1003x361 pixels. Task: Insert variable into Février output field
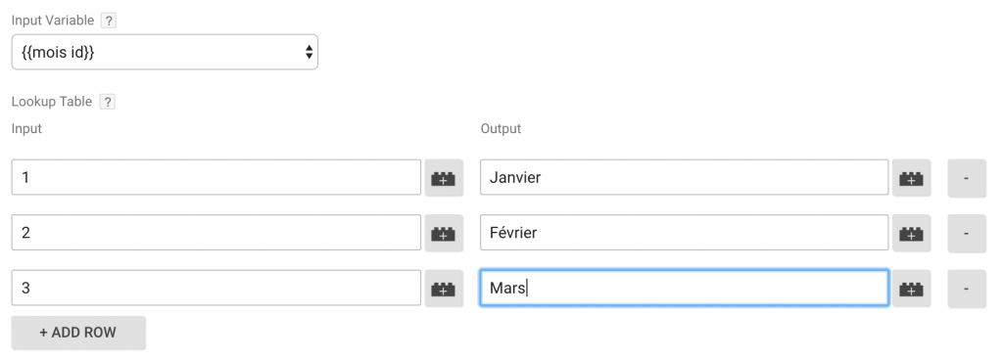[912, 233]
